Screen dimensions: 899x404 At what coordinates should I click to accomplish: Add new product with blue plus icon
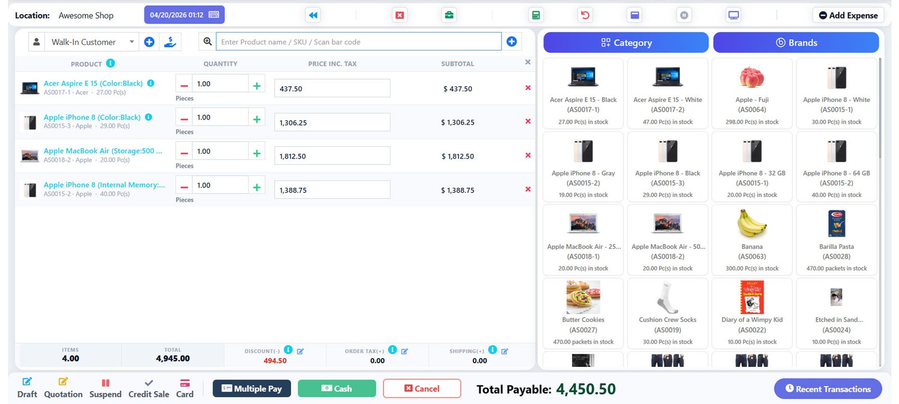click(x=511, y=42)
